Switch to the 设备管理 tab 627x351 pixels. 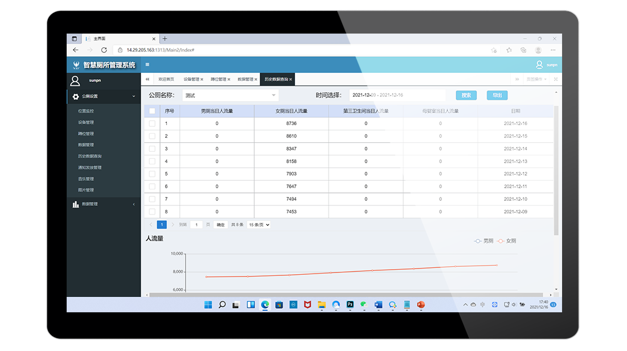click(191, 79)
